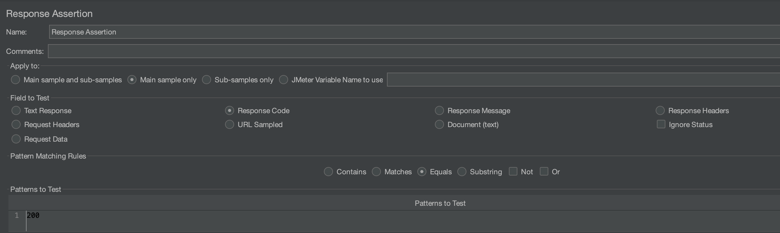Viewport: 780px width, 233px height.
Task: Select Text Response field to test
Action: (x=16, y=111)
